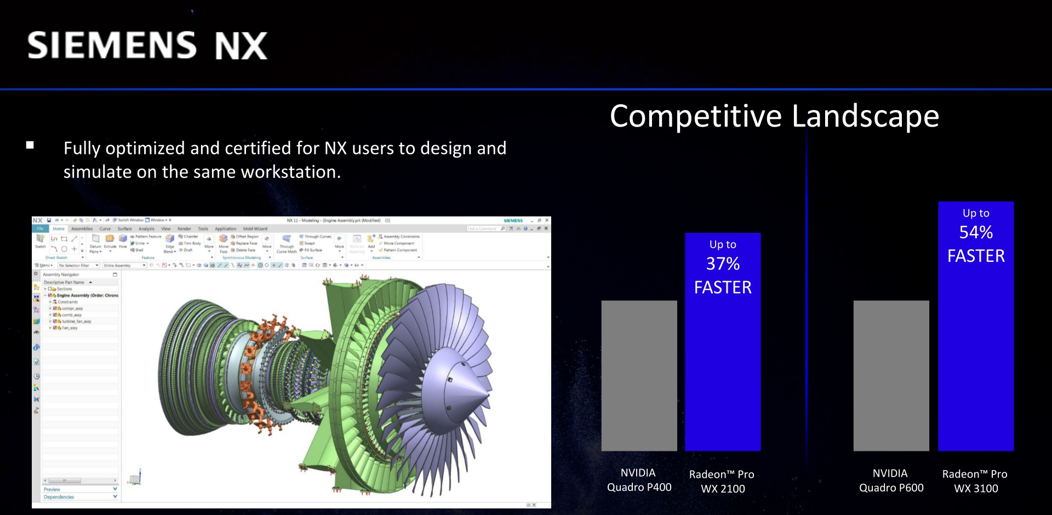Click the Move Face icon
Screen dimensions: 1052x515
(224, 238)
